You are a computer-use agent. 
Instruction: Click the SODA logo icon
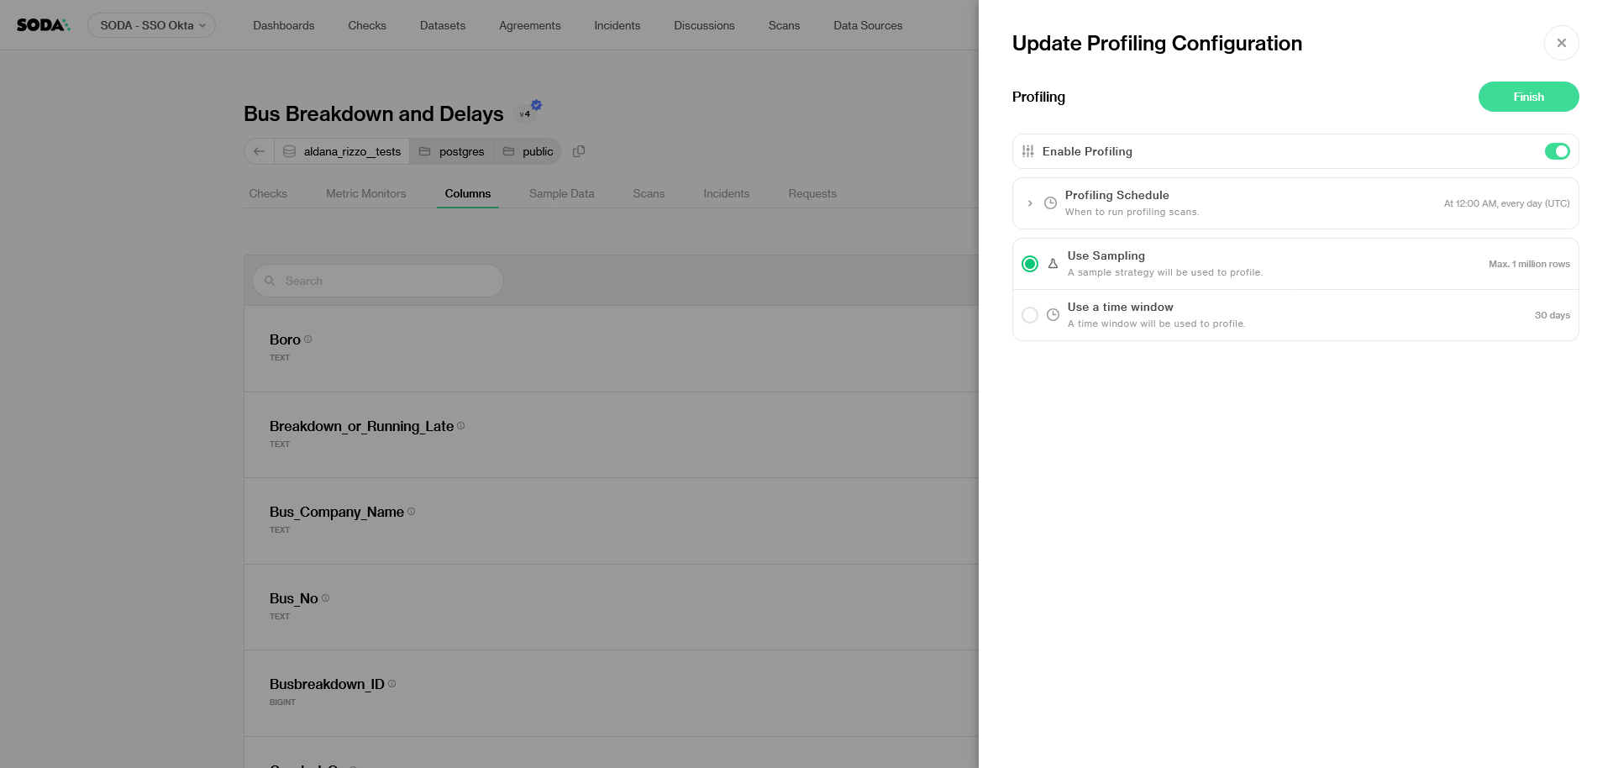click(x=43, y=25)
